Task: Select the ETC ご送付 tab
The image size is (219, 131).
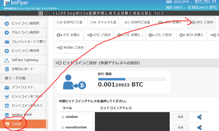Action: coord(99,35)
